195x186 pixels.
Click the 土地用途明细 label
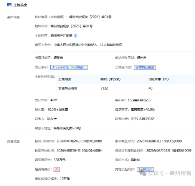pos(45,77)
